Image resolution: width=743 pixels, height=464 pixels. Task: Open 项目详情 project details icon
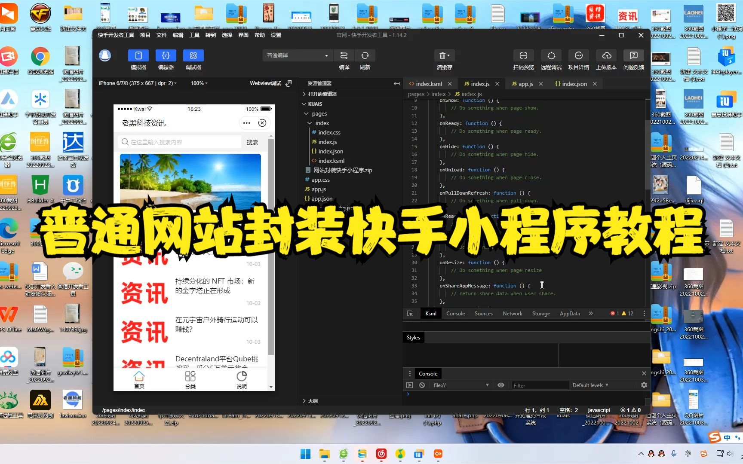pyautogui.click(x=579, y=55)
